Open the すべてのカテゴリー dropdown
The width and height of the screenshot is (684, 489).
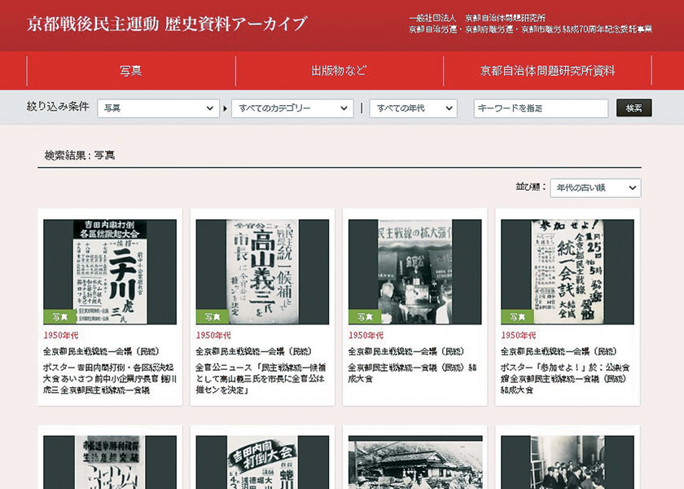[292, 108]
